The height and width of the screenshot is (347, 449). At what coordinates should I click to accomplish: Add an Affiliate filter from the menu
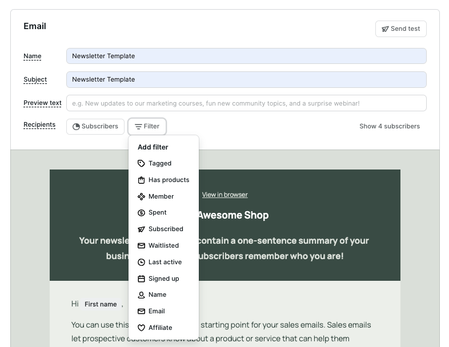[x=163, y=328]
